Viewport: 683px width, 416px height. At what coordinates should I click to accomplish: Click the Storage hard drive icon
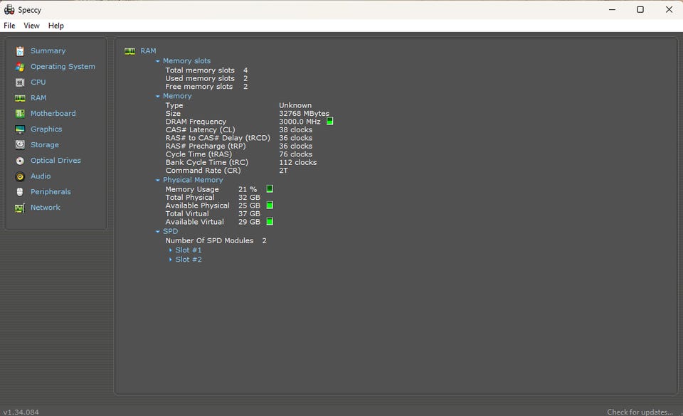tap(20, 145)
